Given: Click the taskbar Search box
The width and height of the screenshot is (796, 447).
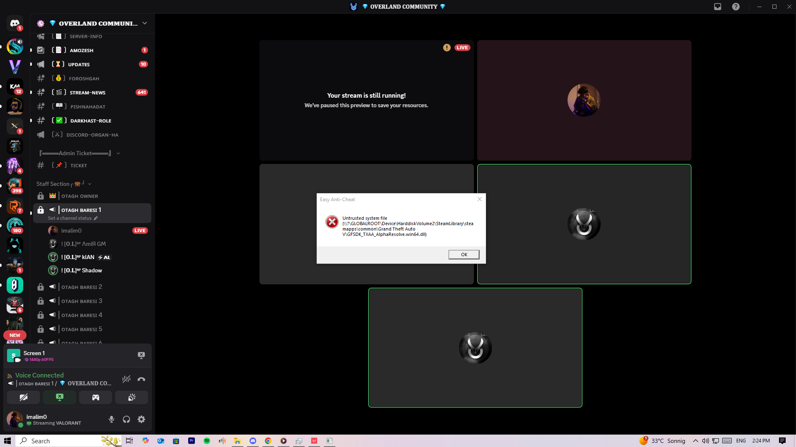Looking at the screenshot, I should (x=69, y=441).
